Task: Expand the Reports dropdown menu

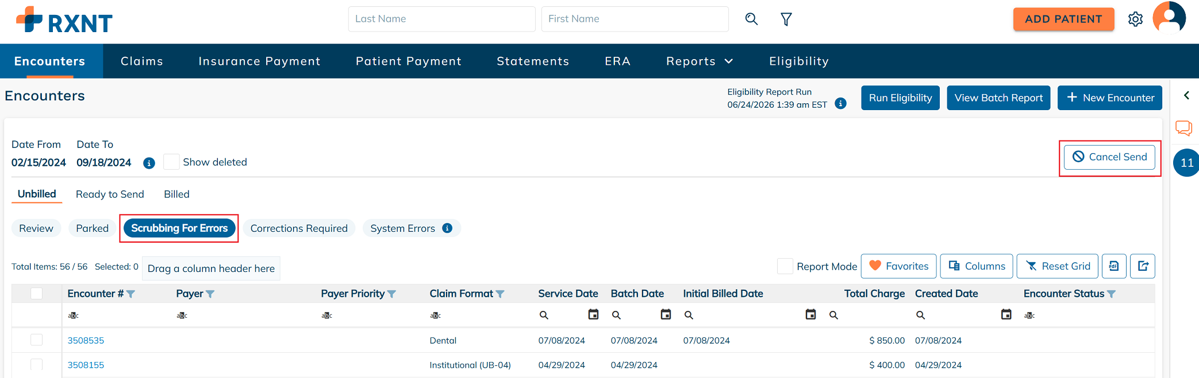Action: click(x=700, y=61)
